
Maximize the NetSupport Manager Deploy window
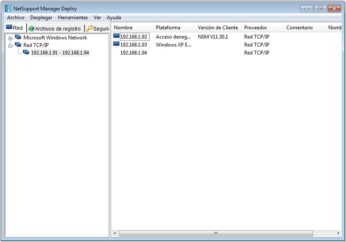(x=320, y=8)
